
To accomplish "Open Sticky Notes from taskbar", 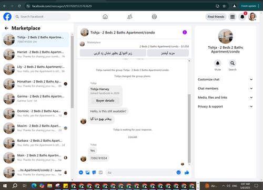I will (x=66, y=186).
